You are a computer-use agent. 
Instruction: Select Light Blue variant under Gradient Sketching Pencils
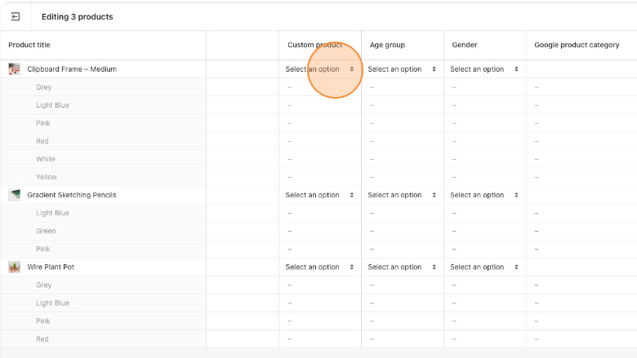click(103, 214)
